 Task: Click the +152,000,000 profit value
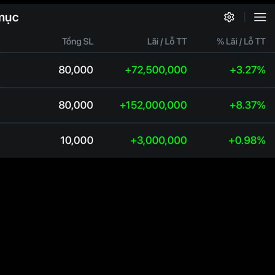(x=153, y=105)
